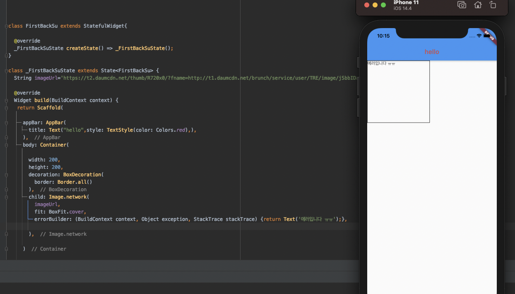Click 'BoxFit.cover' in the code
The image size is (515, 294).
(66, 212)
